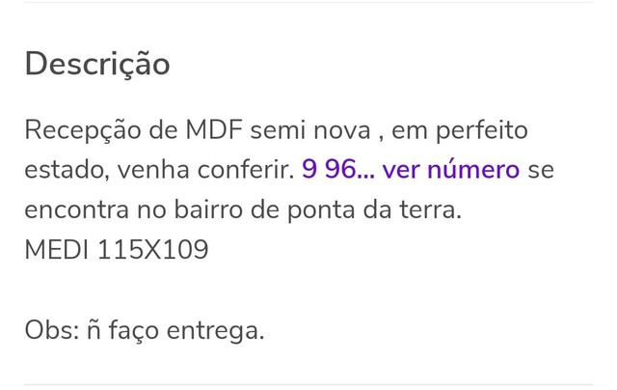Click the "Obs: ñ faço entrega." note
Viewport: 617px width, 390px height.
[145, 330]
